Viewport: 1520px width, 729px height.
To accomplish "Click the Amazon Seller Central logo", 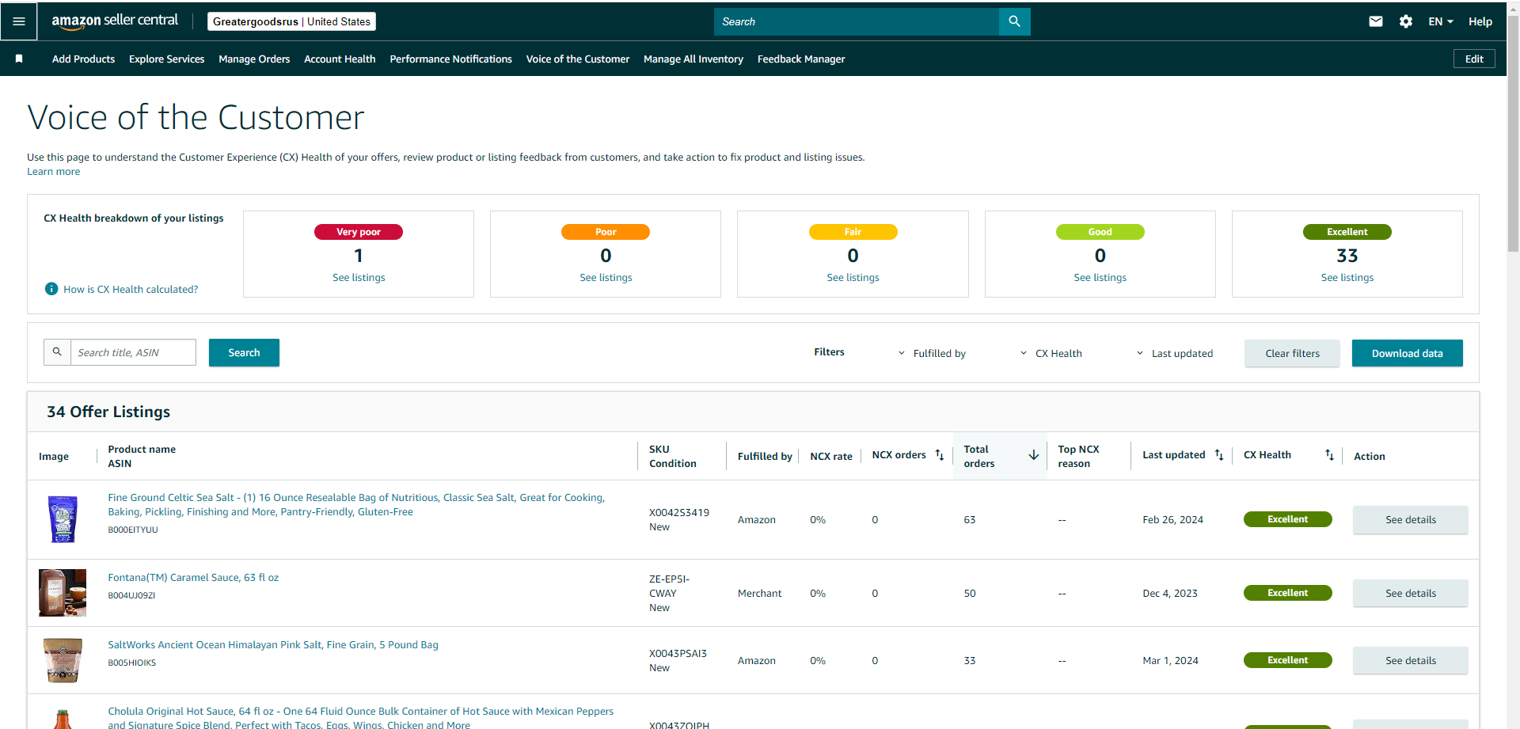I will pos(115,21).
